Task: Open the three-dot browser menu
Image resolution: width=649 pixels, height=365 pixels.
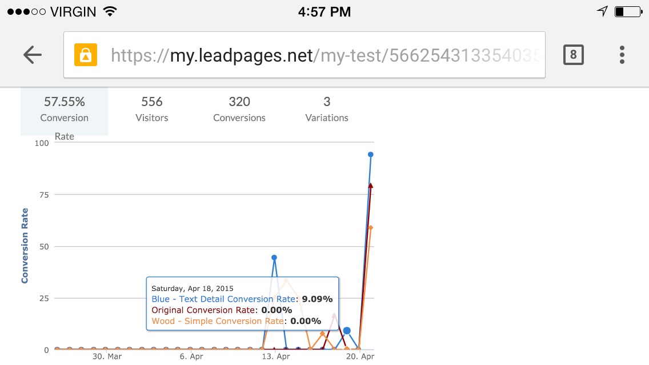Action: [622, 55]
